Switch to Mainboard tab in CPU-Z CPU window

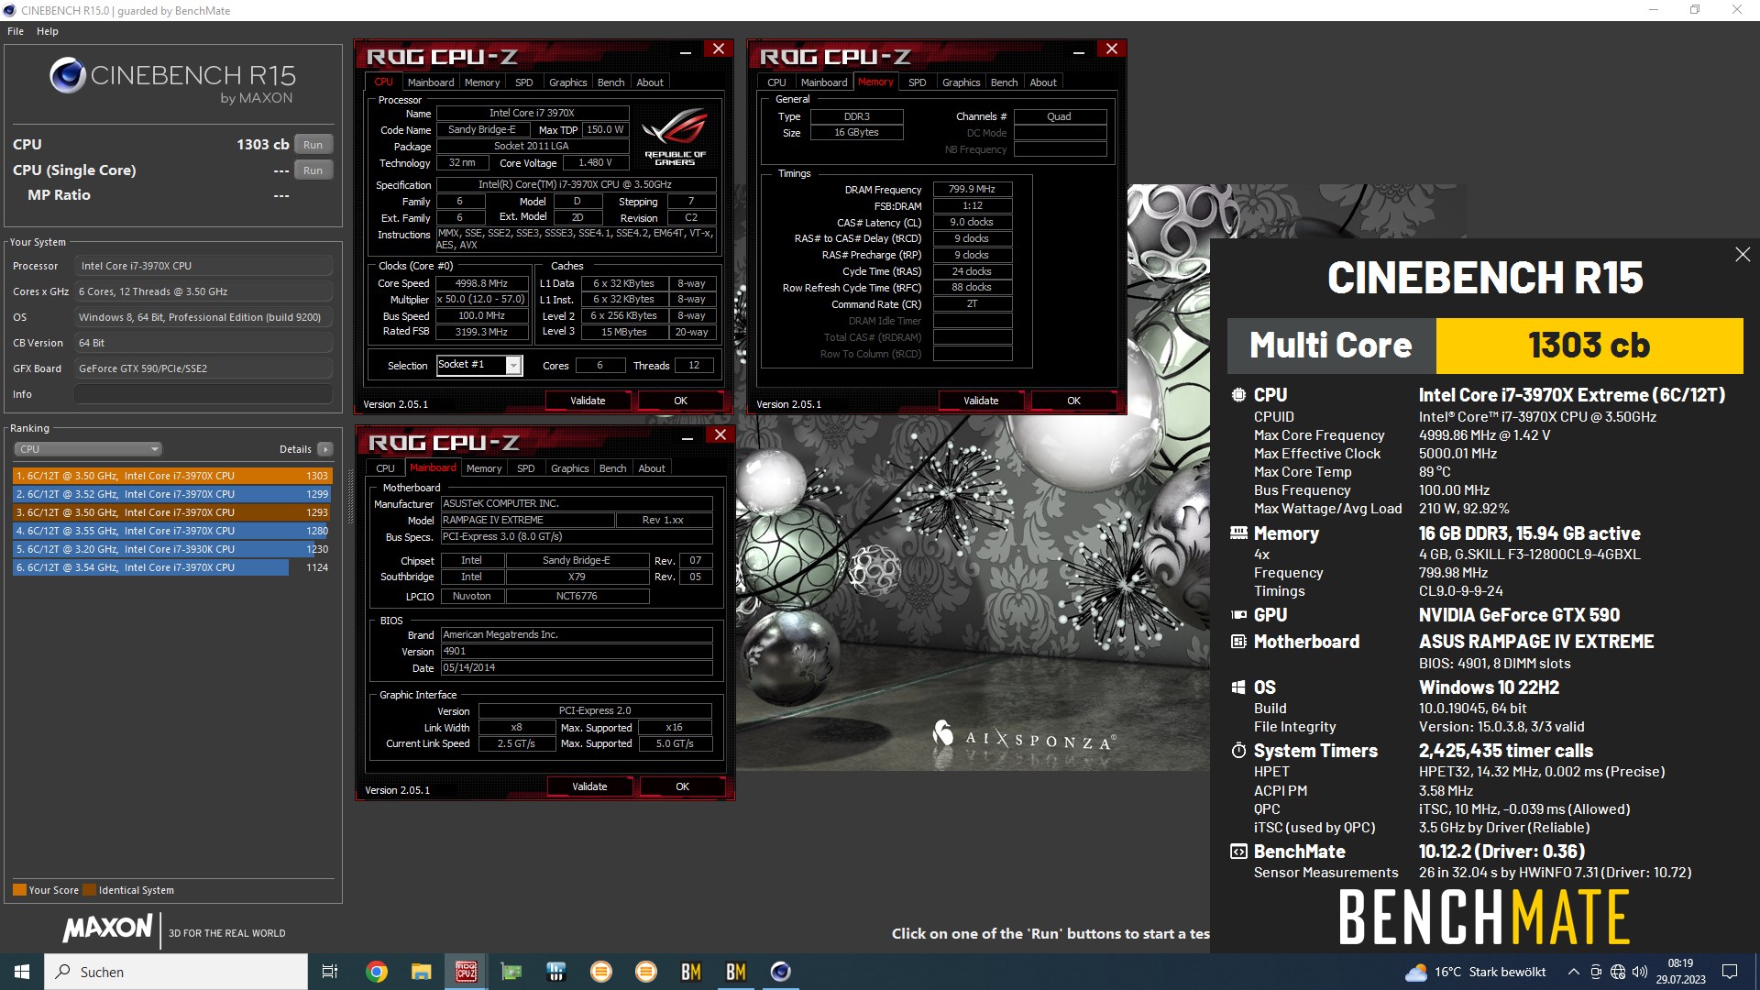(430, 82)
